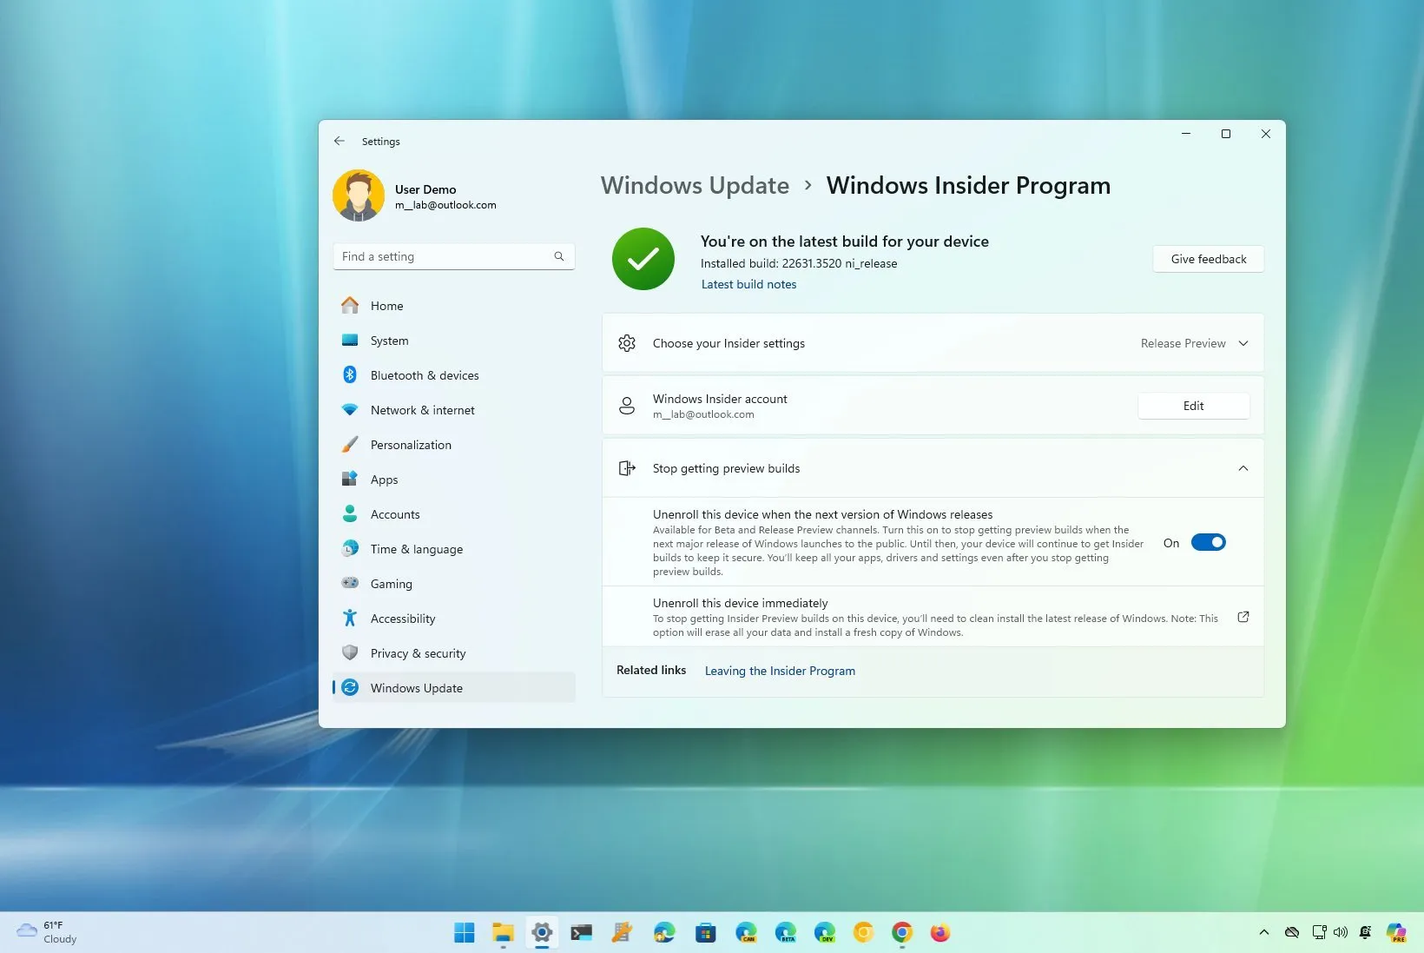1424x953 pixels.
Task: Collapse the Stop getting preview builds section
Action: pyautogui.click(x=1243, y=468)
